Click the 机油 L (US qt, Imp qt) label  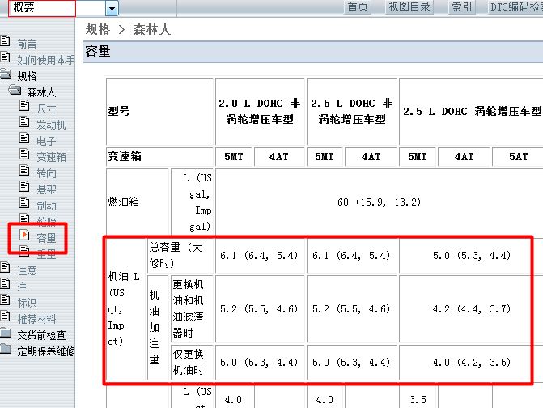coord(125,309)
